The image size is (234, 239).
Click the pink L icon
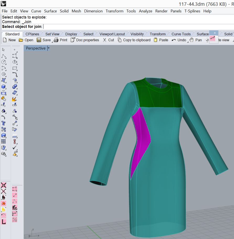click(x=4, y=222)
